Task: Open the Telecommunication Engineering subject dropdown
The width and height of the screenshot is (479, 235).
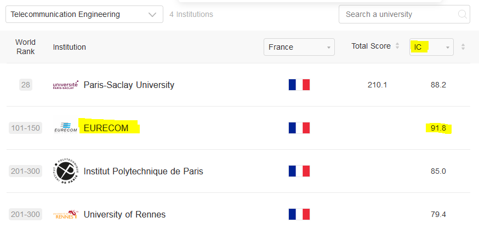Action: [x=84, y=14]
